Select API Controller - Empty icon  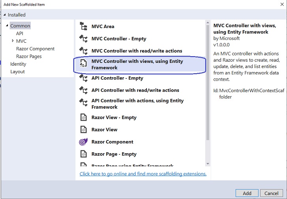point(83,78)
